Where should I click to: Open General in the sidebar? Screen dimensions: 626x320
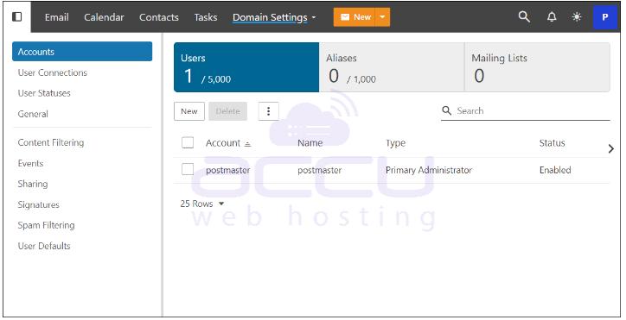click(33, 114)
